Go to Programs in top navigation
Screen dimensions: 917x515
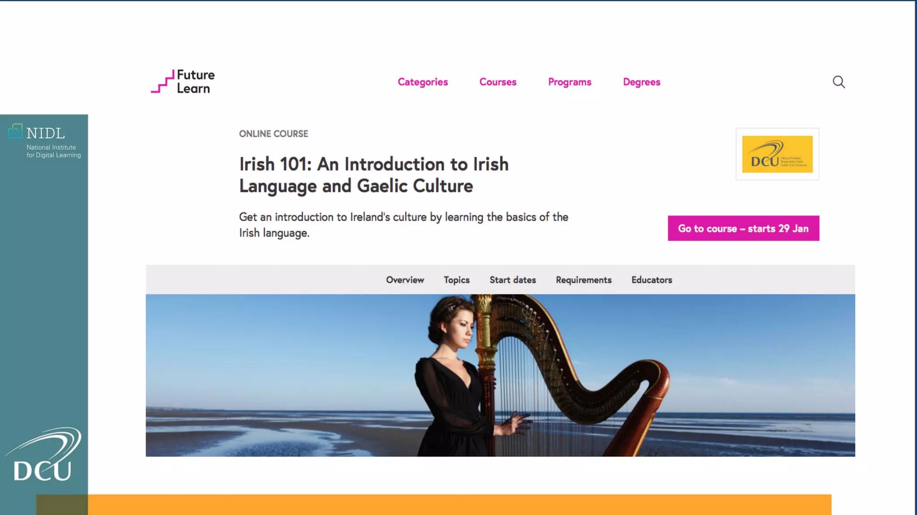[570, 82]
